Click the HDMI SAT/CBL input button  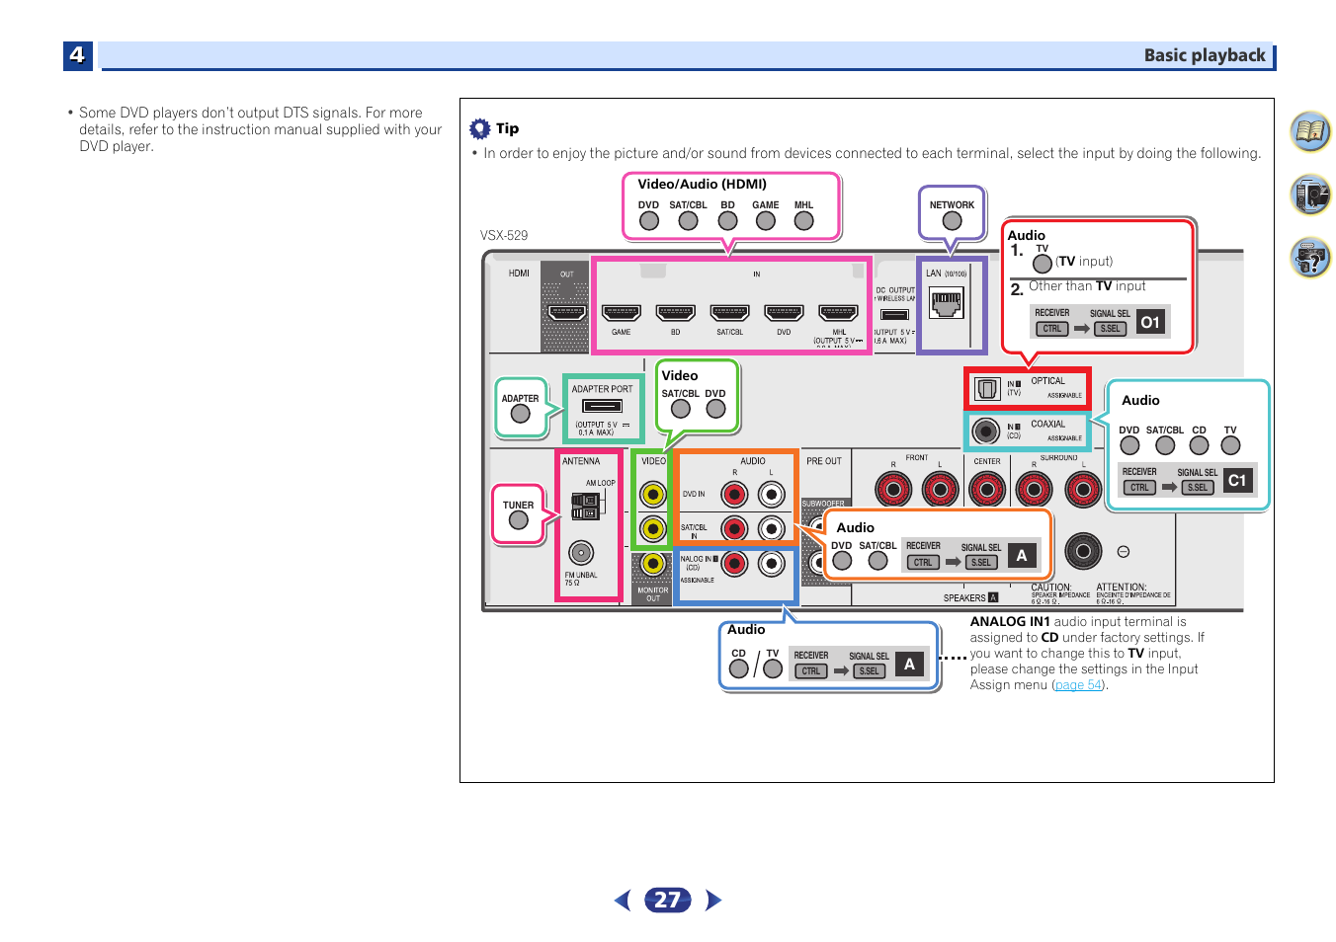pyautogui.click(x=688, y=220)
